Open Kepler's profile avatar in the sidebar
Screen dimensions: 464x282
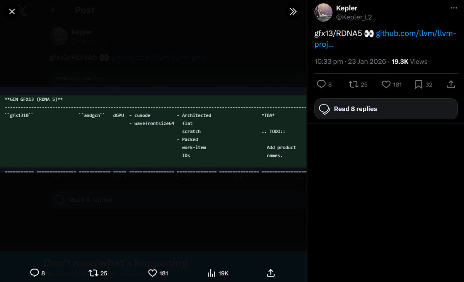pyautogui.click(x=323, y=12)
